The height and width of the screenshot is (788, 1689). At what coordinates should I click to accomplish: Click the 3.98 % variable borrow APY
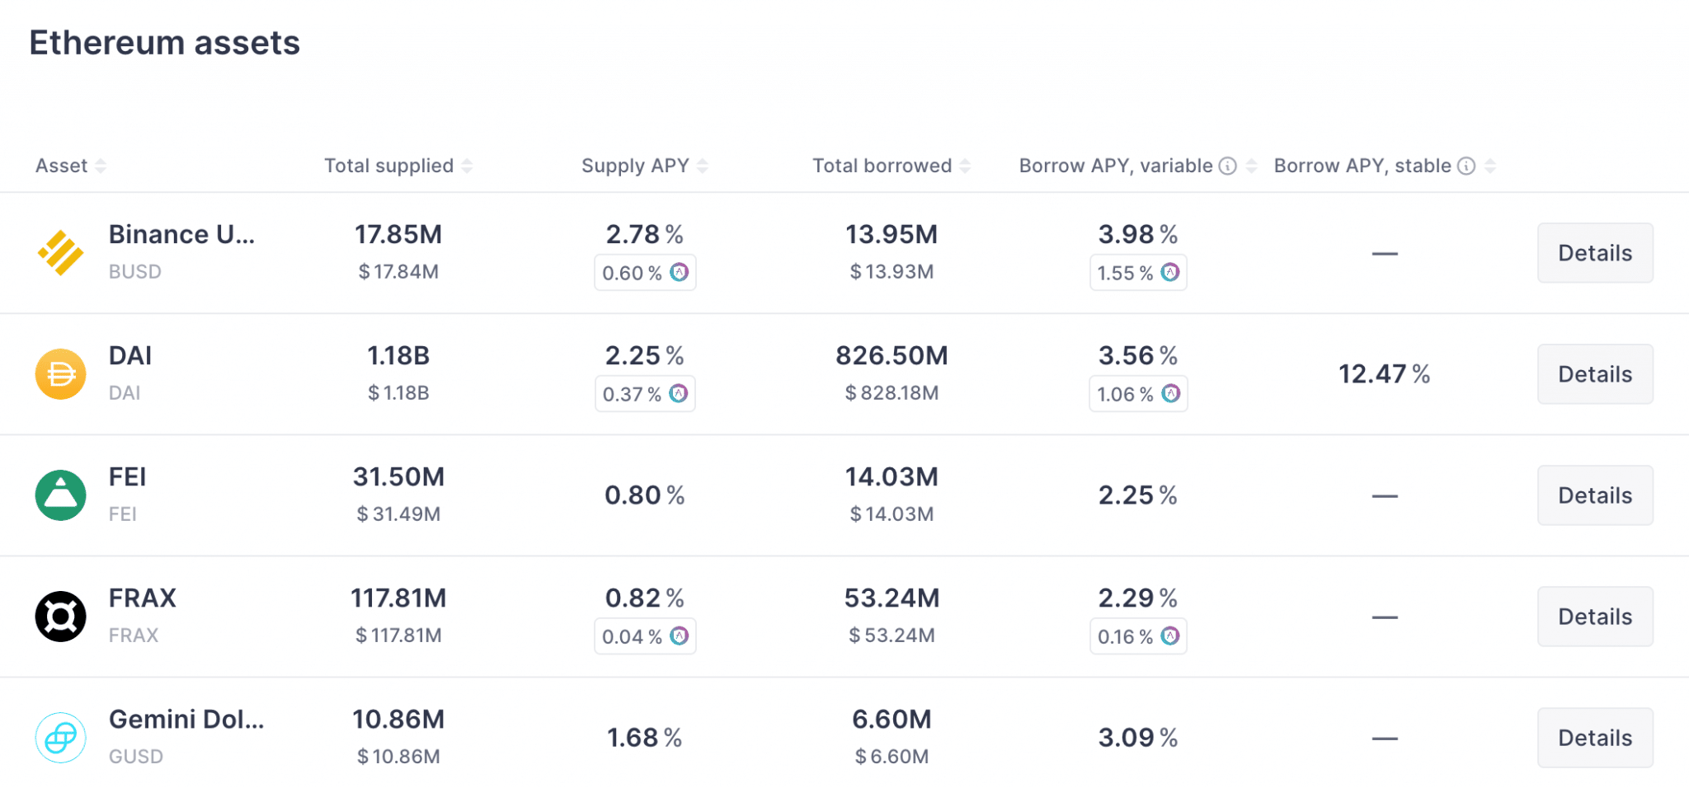coord(1138,235)
